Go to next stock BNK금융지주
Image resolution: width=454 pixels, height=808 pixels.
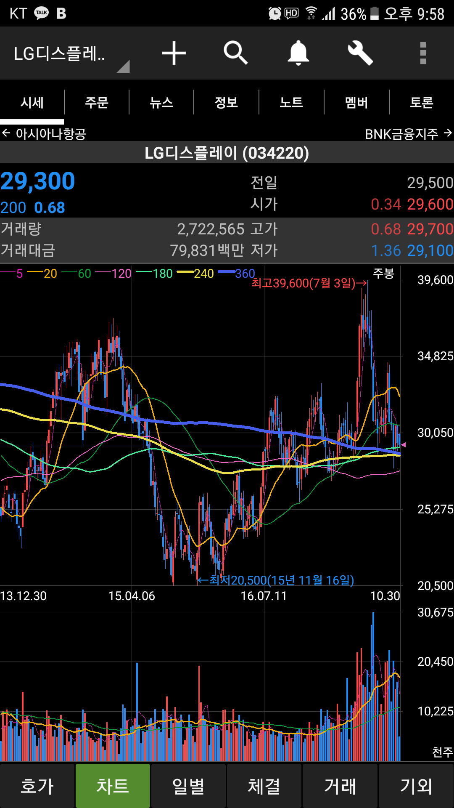pos(408,134)
